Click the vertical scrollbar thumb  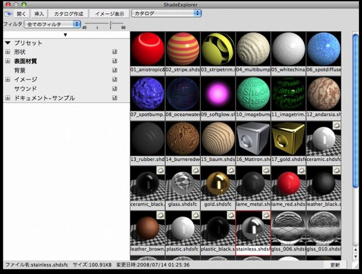coord(356,110)
